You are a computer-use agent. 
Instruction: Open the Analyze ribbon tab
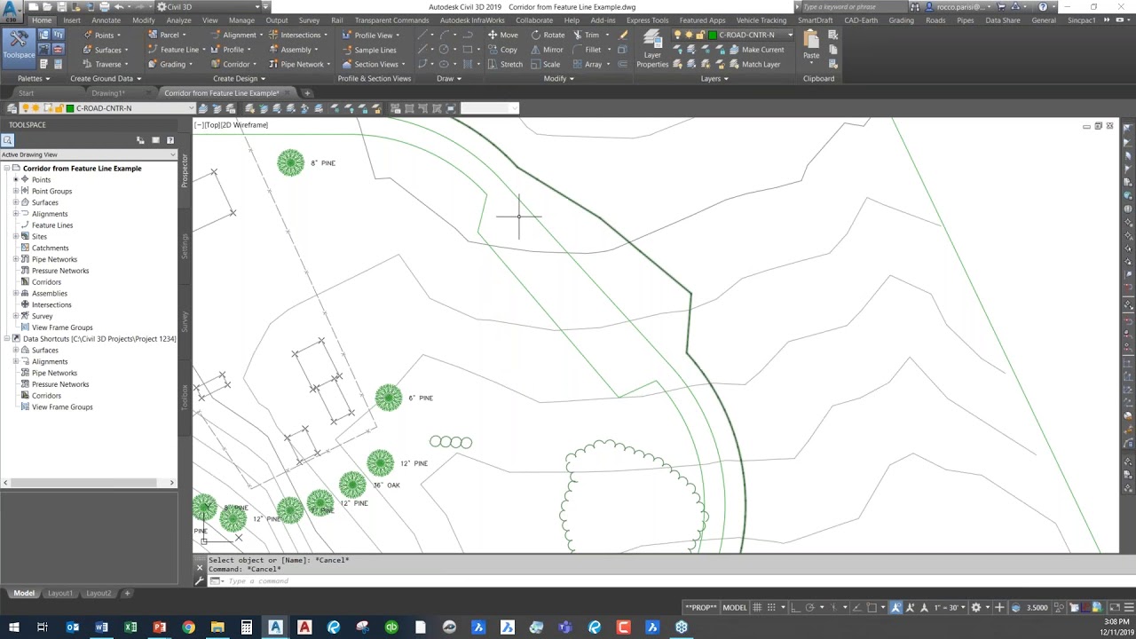178,20
